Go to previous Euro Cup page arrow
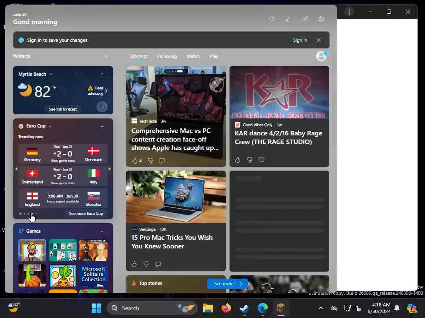 pyautogui.click(x=16, y=169)
